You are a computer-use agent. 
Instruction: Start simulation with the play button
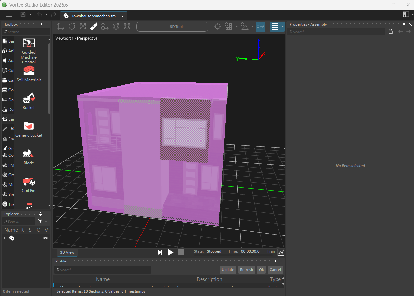[x=171, y=252]
